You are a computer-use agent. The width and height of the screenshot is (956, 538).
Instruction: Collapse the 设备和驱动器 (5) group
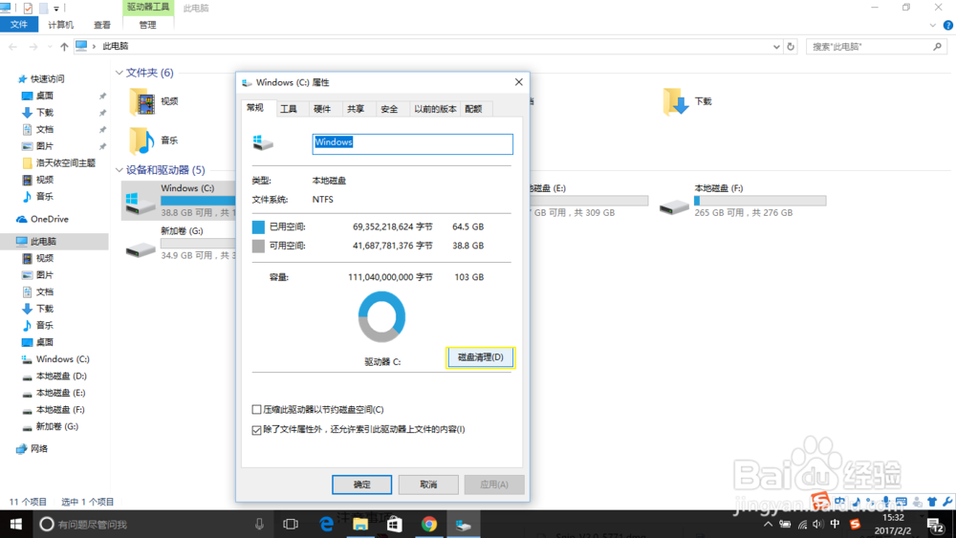point(119,170)
